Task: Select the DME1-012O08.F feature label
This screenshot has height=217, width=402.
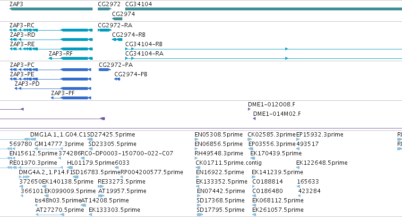Action: (x=272, y=104)
